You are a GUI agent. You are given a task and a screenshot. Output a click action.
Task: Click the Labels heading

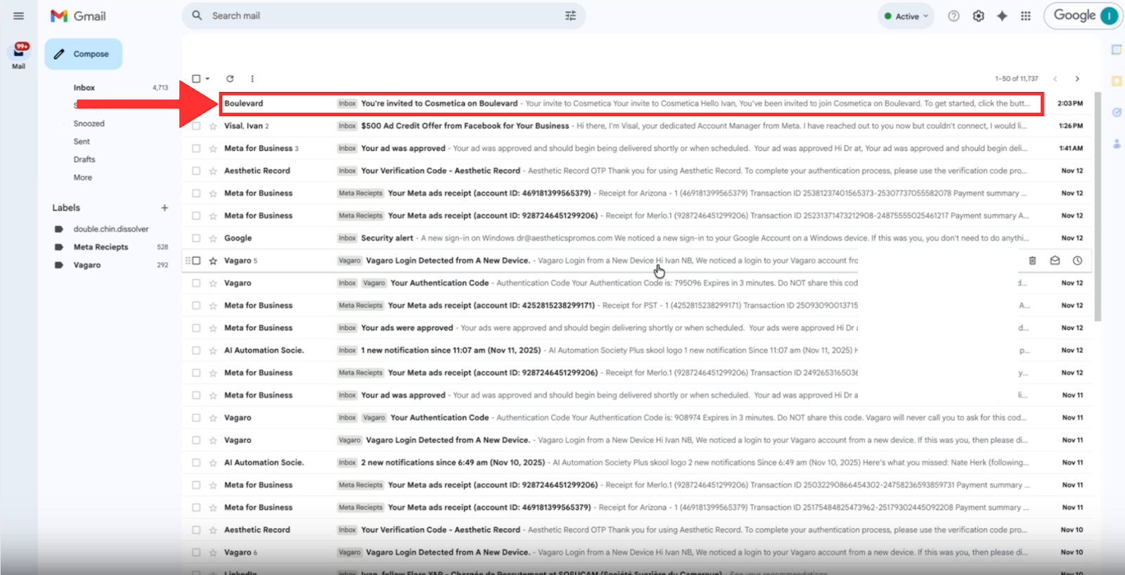pyautogui.click(x=66, y=208)
